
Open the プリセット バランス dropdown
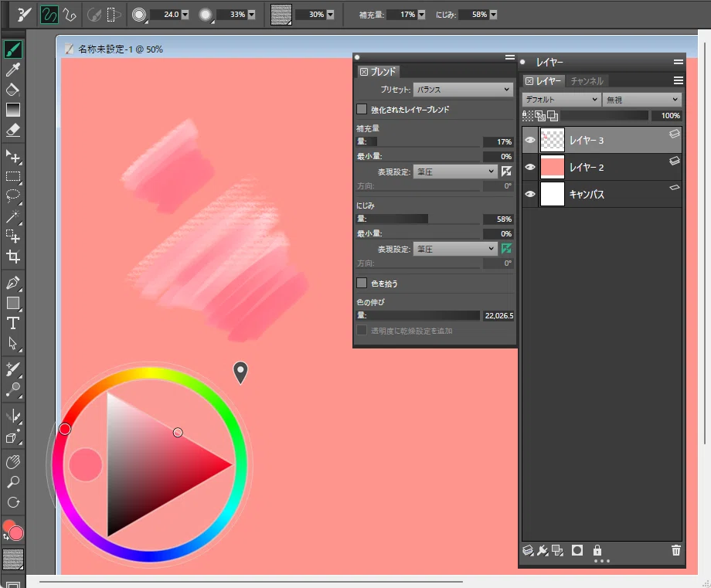(x=462, y=90)
